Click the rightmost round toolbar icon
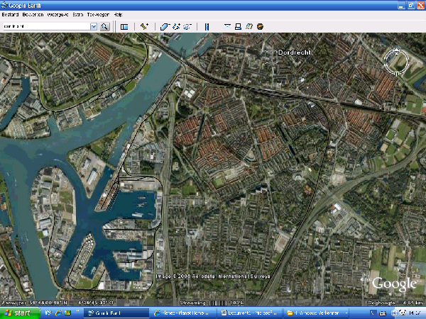The image size is (426, 319). (x=261, y=26)
